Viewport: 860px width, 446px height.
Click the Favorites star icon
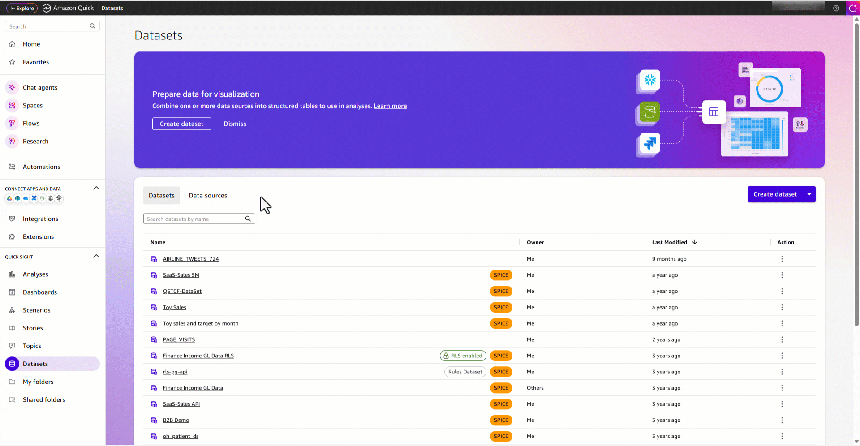coord(12,62)
